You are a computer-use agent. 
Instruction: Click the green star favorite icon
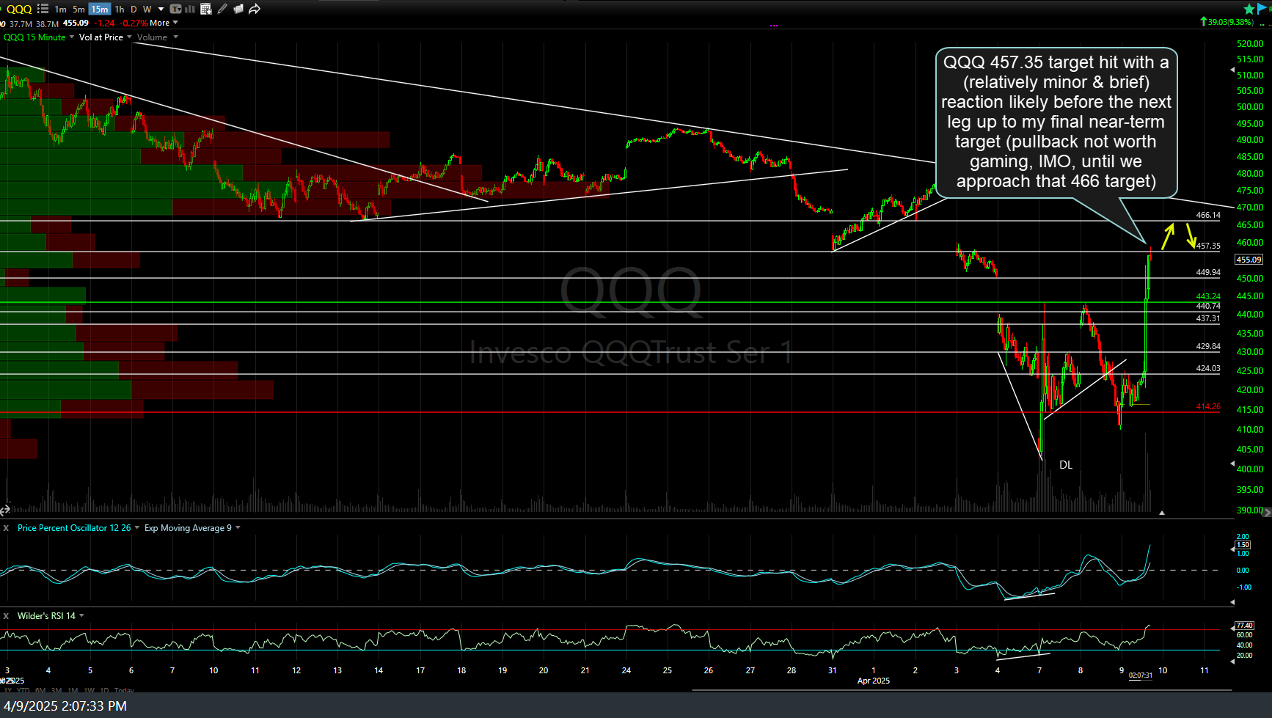coord(1249,9)
